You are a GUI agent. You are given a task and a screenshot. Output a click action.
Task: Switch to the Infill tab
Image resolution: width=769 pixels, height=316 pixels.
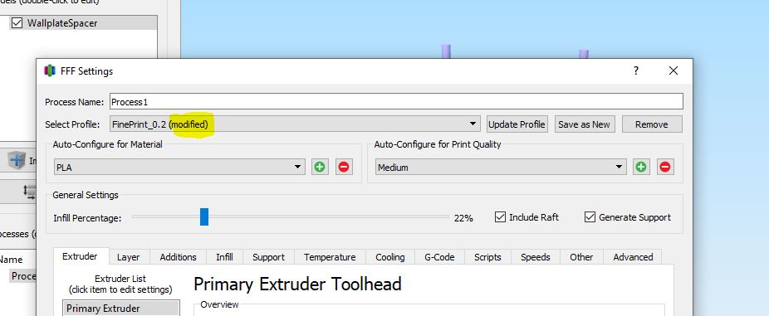(x=224, y=257)
